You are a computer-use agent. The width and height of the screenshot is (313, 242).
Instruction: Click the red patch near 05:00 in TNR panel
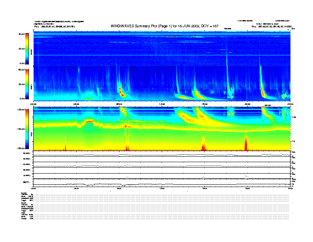tap(89, 121)
